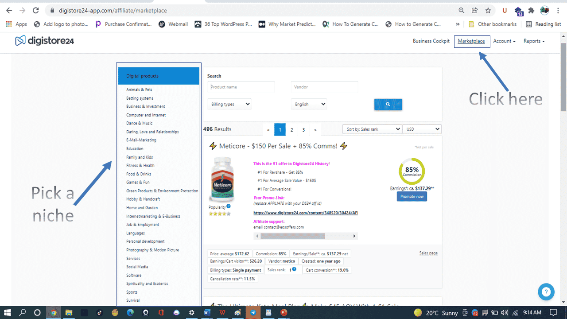Click the Vendor search field

324,87
